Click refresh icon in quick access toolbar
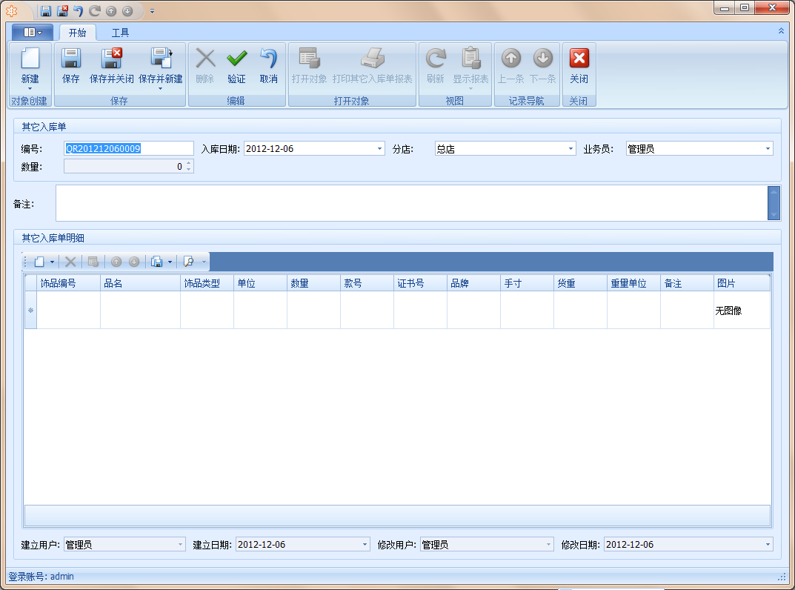The image size is (795, 590). click(x=94, y=10)
